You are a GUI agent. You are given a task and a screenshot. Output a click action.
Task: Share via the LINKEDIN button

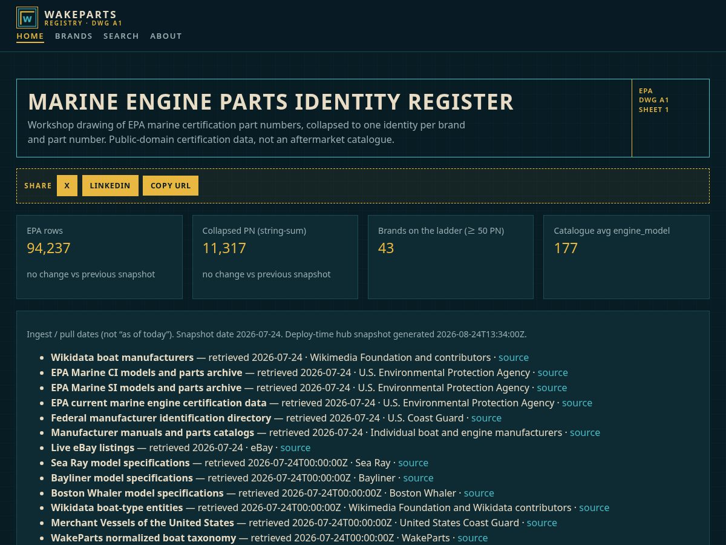(x=110, y=186)
